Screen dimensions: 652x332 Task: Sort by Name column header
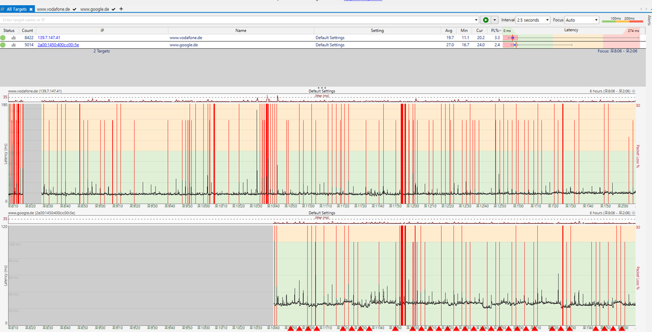241,31
